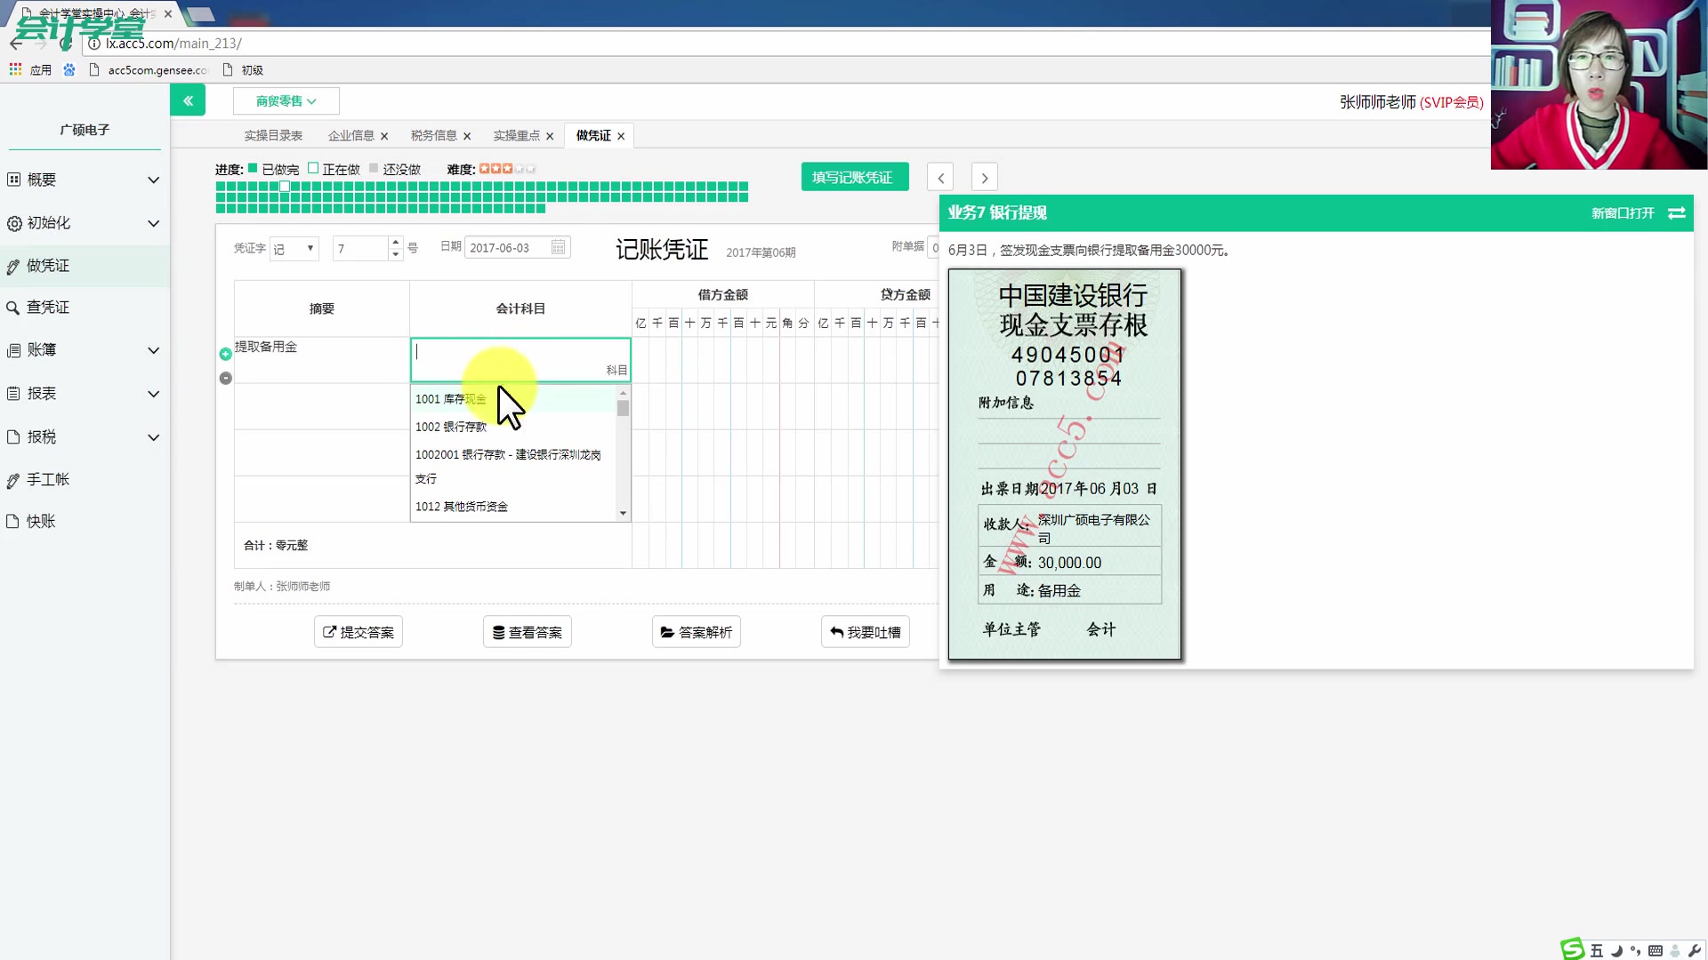1708x960 pixels.
Task: Click the new-window switch icon on 业务7 header
Action: click(x=1677, y=213)
